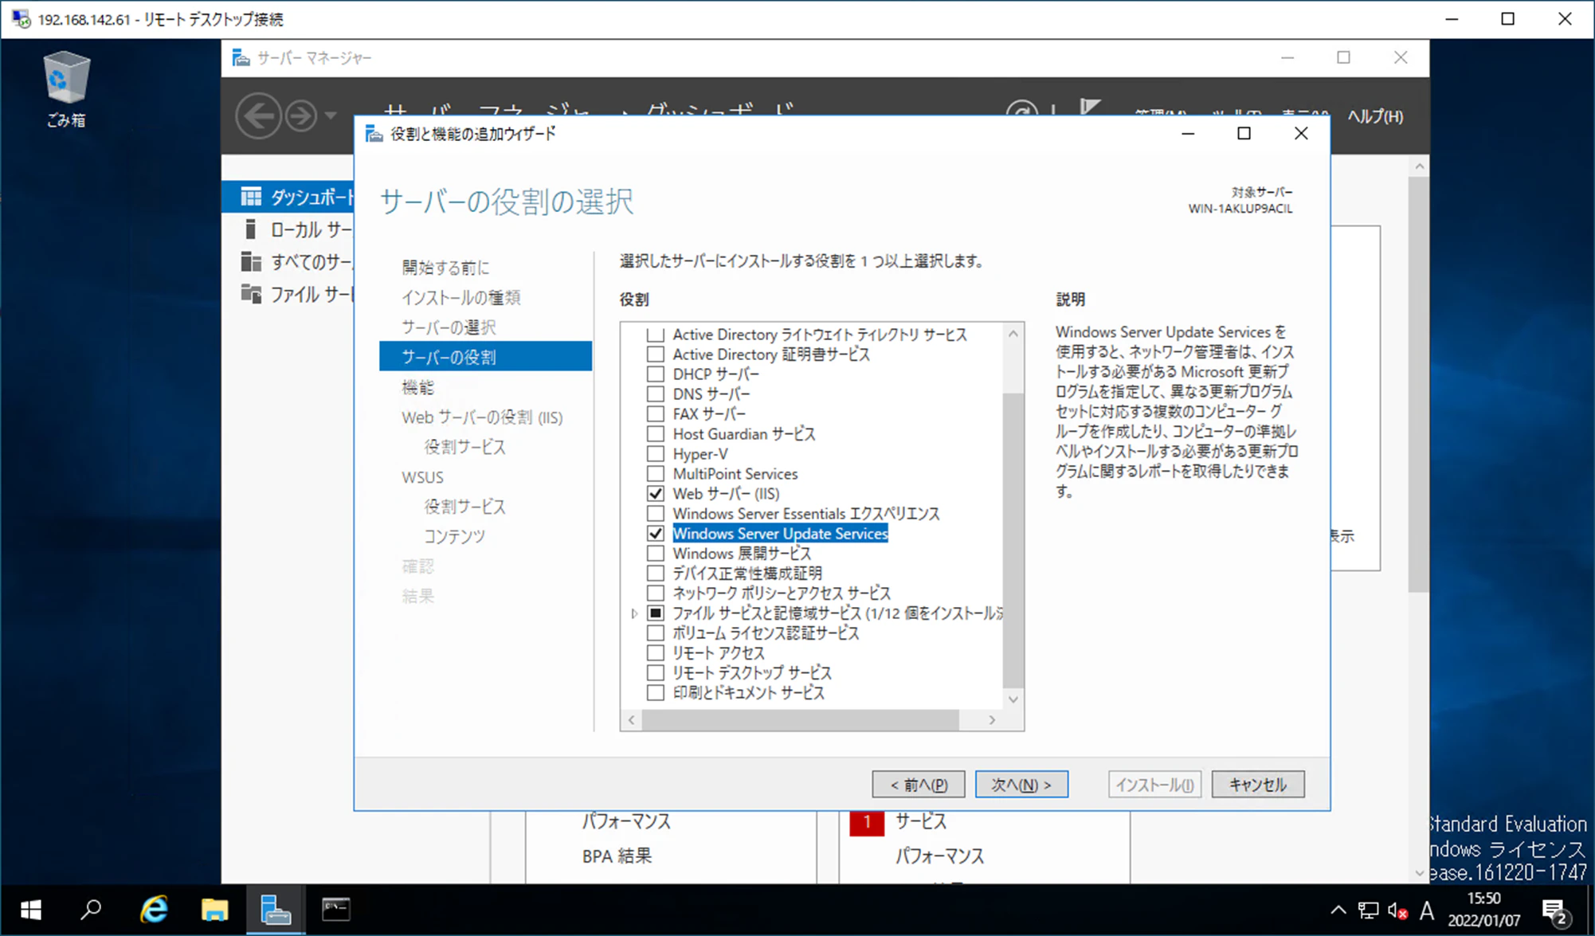
Task: Select the File Services sidebar icon
Action: (251, 294)
